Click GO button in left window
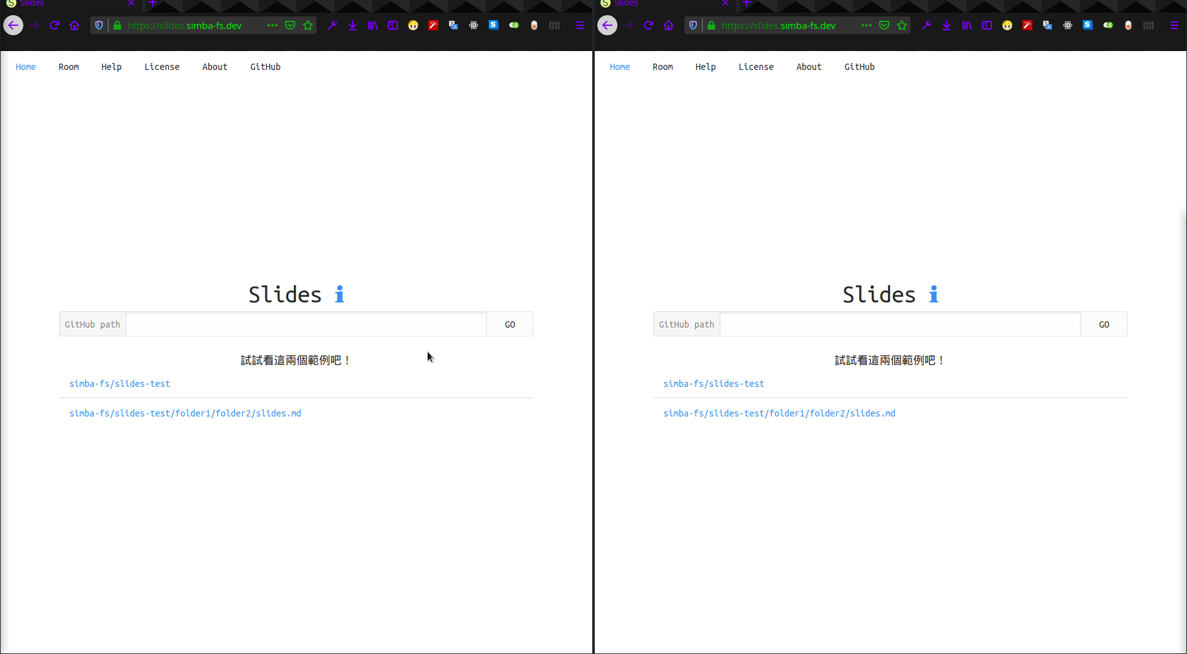 [510, 324]
